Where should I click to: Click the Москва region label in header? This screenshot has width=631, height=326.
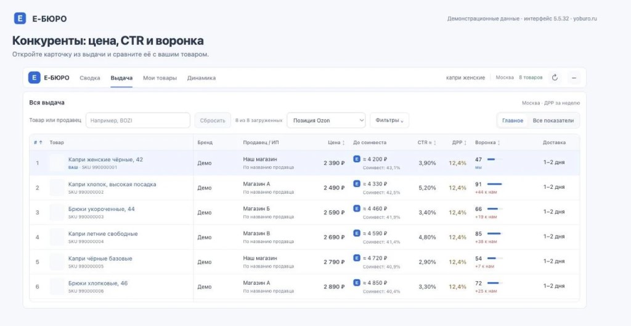[505, 78]
